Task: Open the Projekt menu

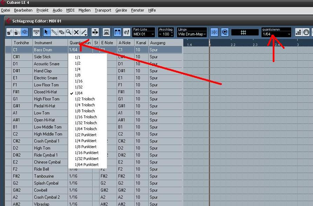Action: [42, 10]
